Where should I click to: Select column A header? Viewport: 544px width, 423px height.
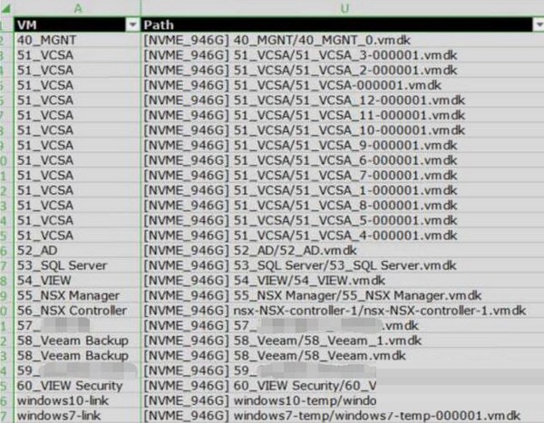(x=77, y=8)
